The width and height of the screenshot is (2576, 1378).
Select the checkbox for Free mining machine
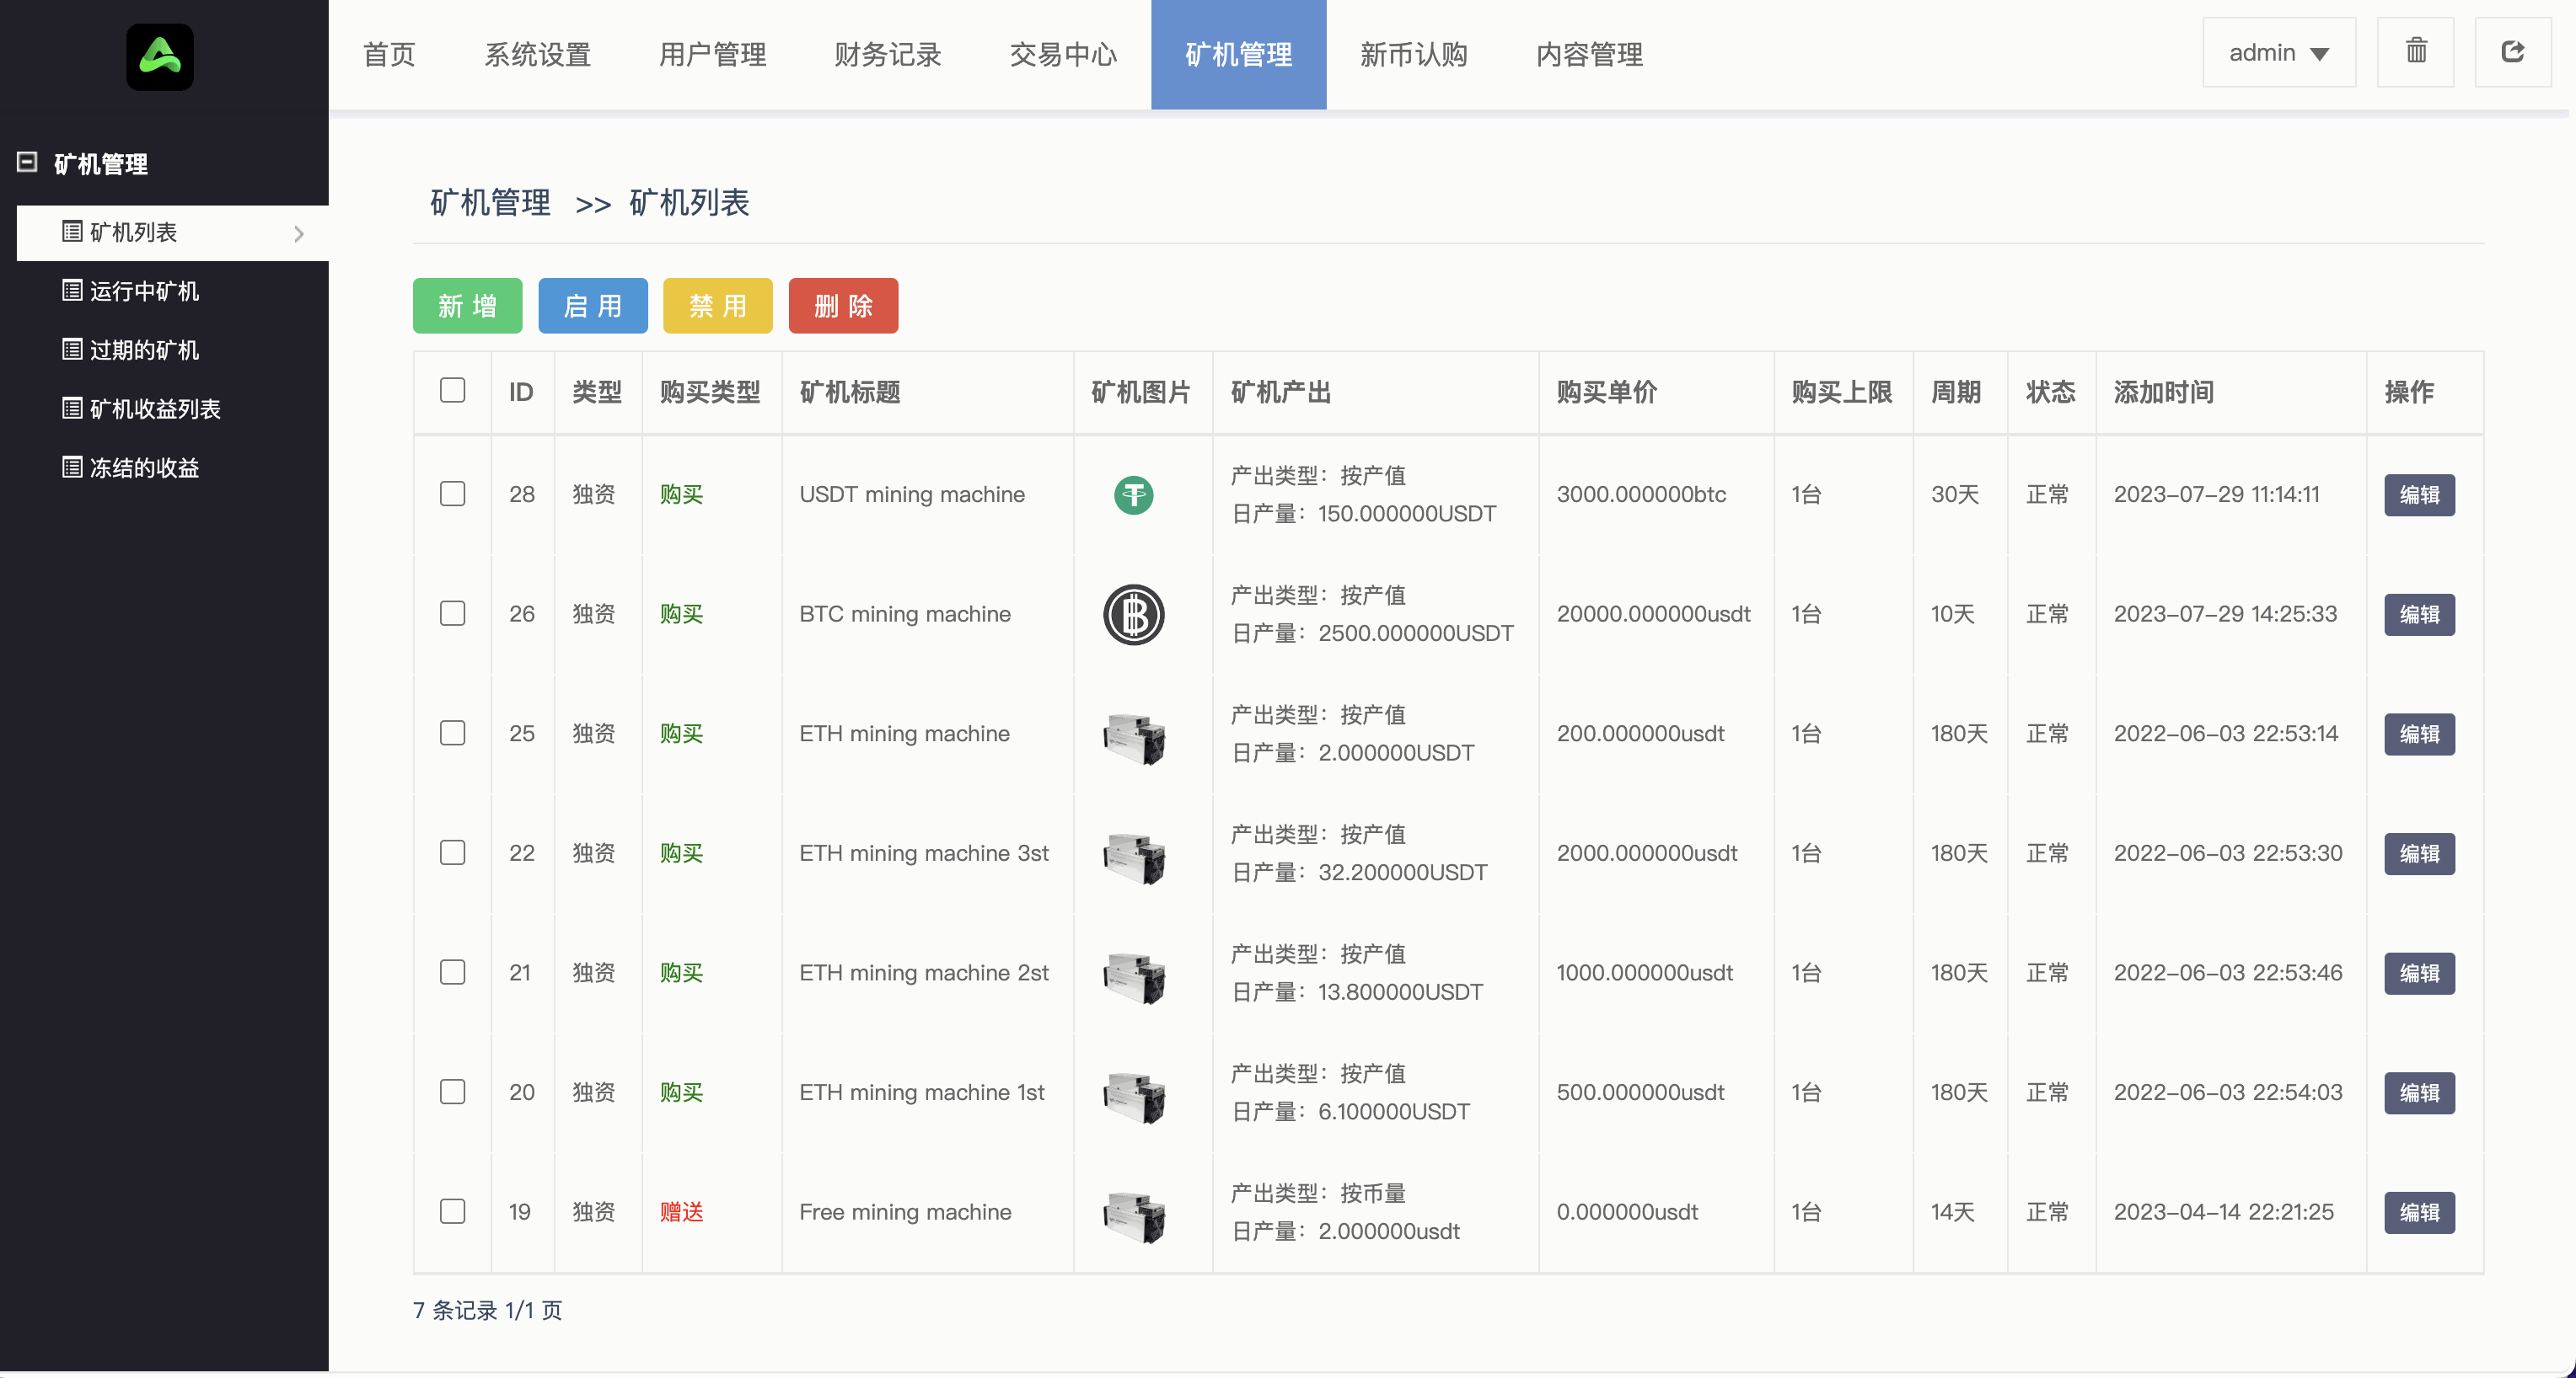point(452,1211)
